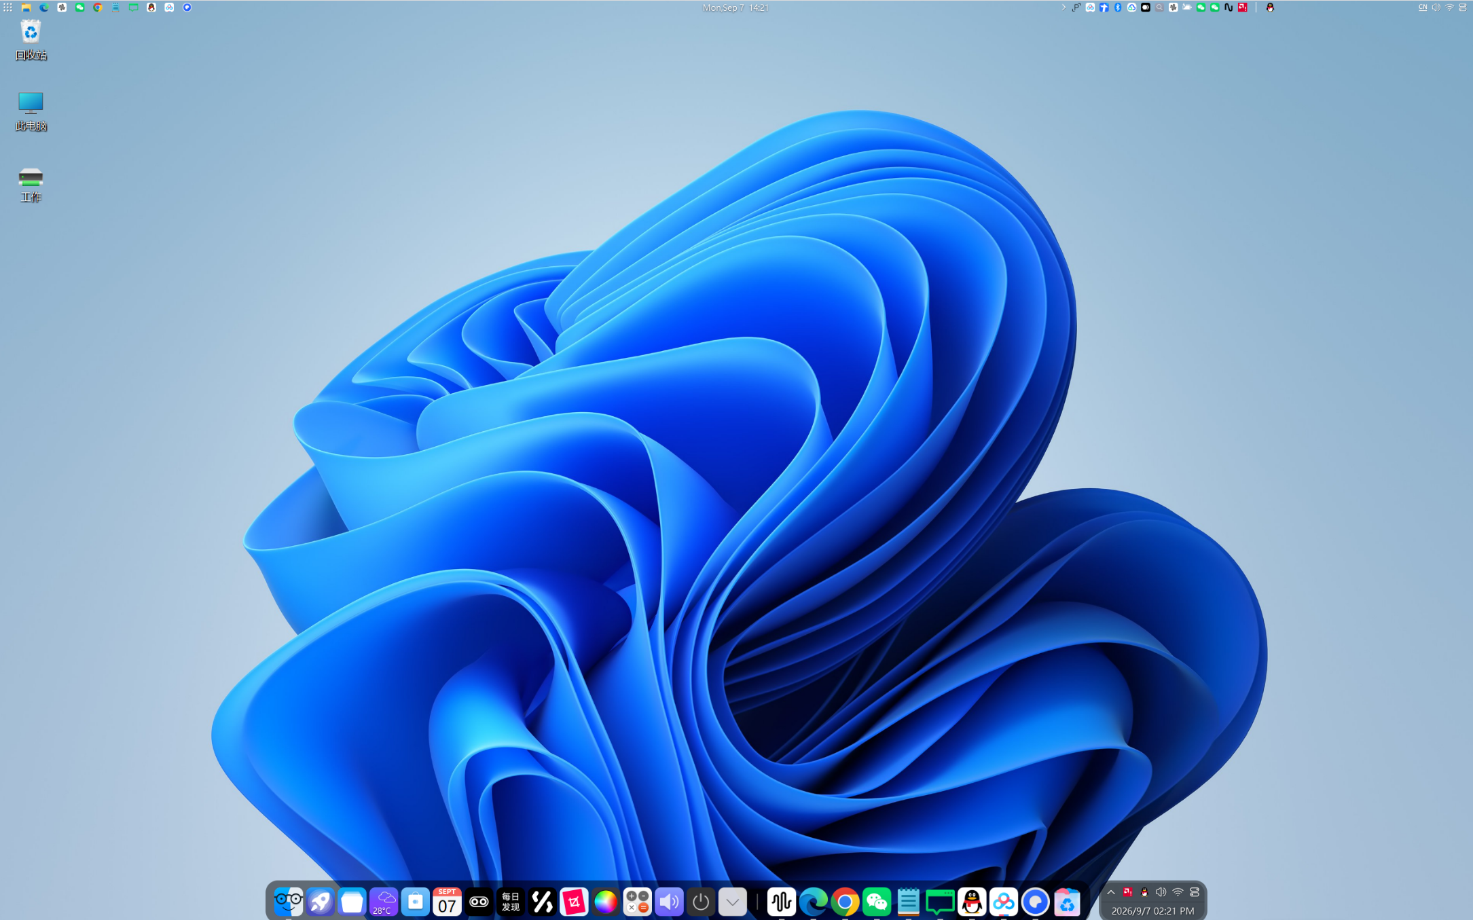
Task: Click the Bluetooth icon in top bar
Action: 1118,7
